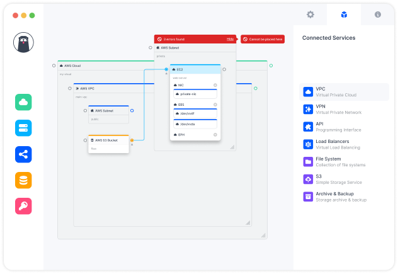
Task: Select the /dev/xvda volume item
Action: pyautogui.click(x=195, y=124)
